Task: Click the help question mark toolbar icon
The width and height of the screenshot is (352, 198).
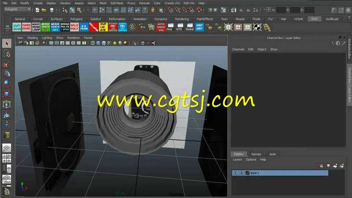Action: click(x=145, y=10)
